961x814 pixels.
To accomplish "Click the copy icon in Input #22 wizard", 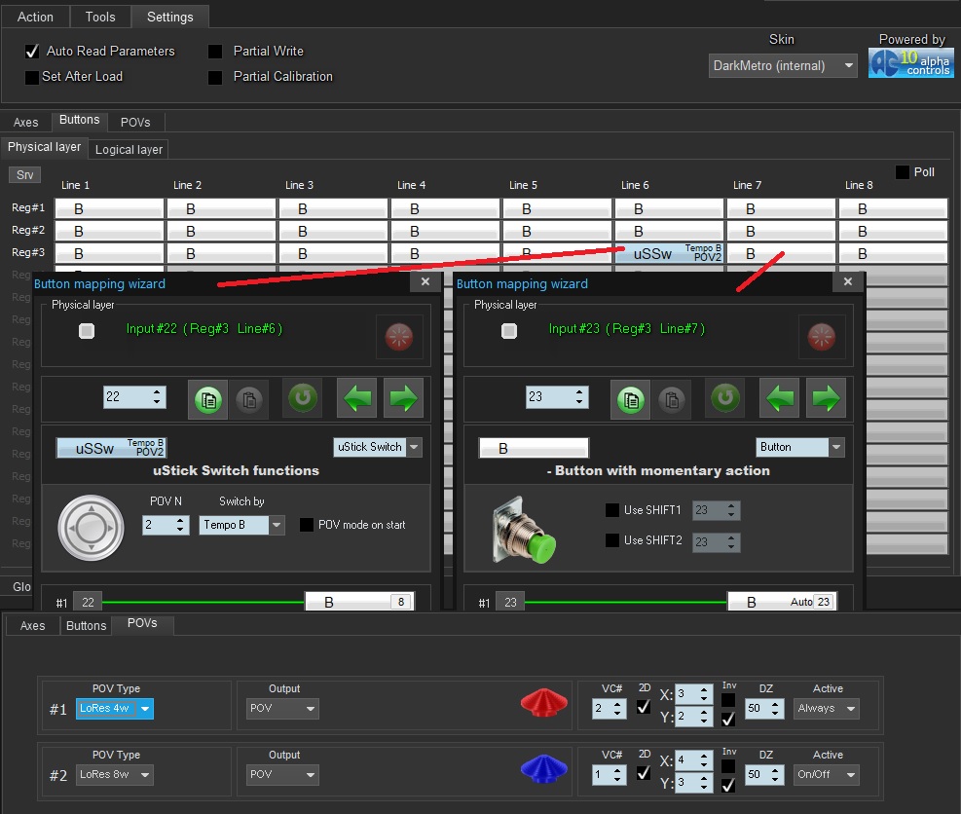I will pyautogui.click(x=206, y=398).
